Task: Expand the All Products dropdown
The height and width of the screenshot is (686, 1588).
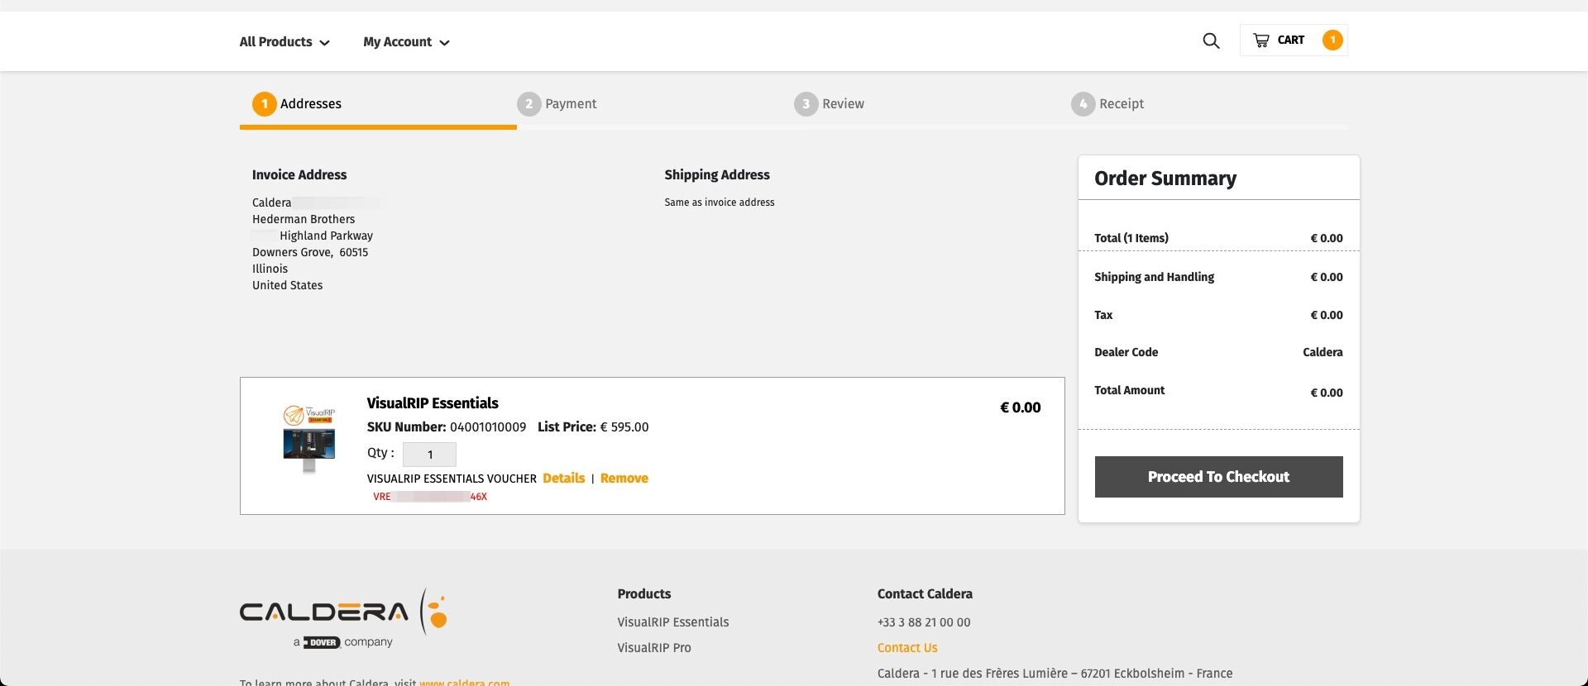Action: click(285, 42)
